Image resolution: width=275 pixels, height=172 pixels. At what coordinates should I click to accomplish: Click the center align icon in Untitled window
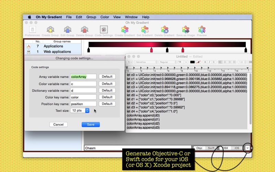(225, 62)
